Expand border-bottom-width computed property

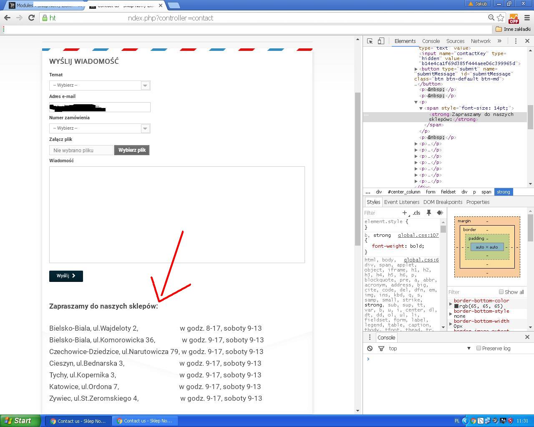451,324
